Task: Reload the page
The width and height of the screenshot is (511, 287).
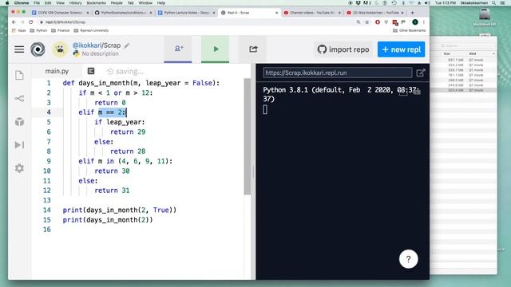Action: tap(31, 22)
